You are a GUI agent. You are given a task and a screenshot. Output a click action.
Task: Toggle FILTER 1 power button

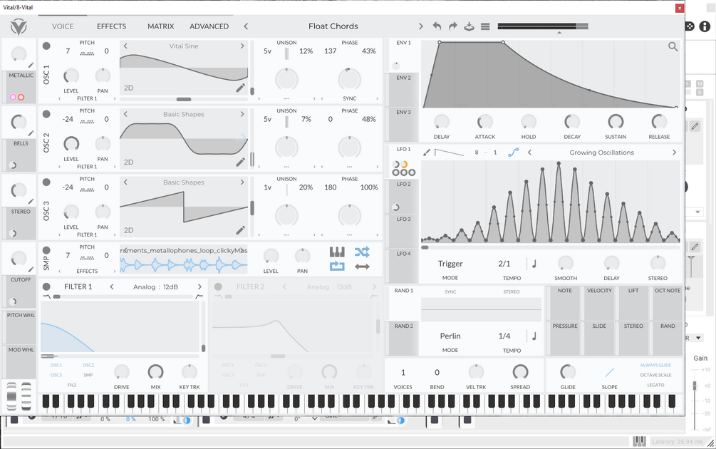46,287
